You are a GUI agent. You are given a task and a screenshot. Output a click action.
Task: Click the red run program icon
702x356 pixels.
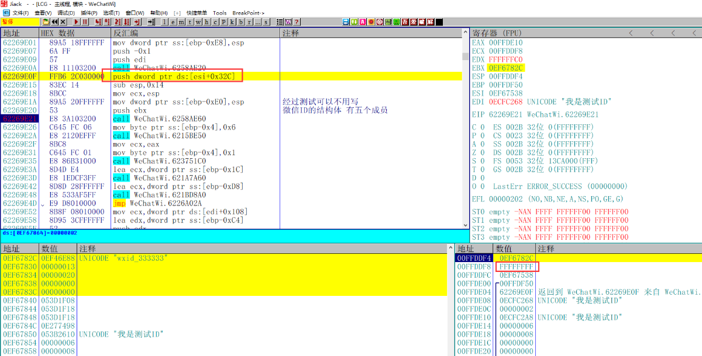point(76,22)
